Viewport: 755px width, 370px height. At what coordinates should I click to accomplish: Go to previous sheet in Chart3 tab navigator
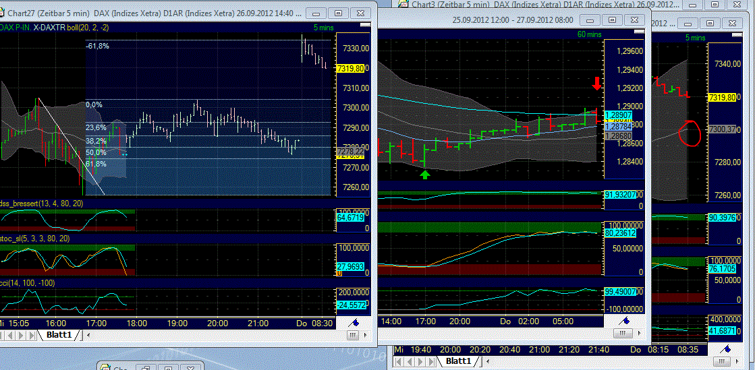pyautogui.click(x=409, y=361)
